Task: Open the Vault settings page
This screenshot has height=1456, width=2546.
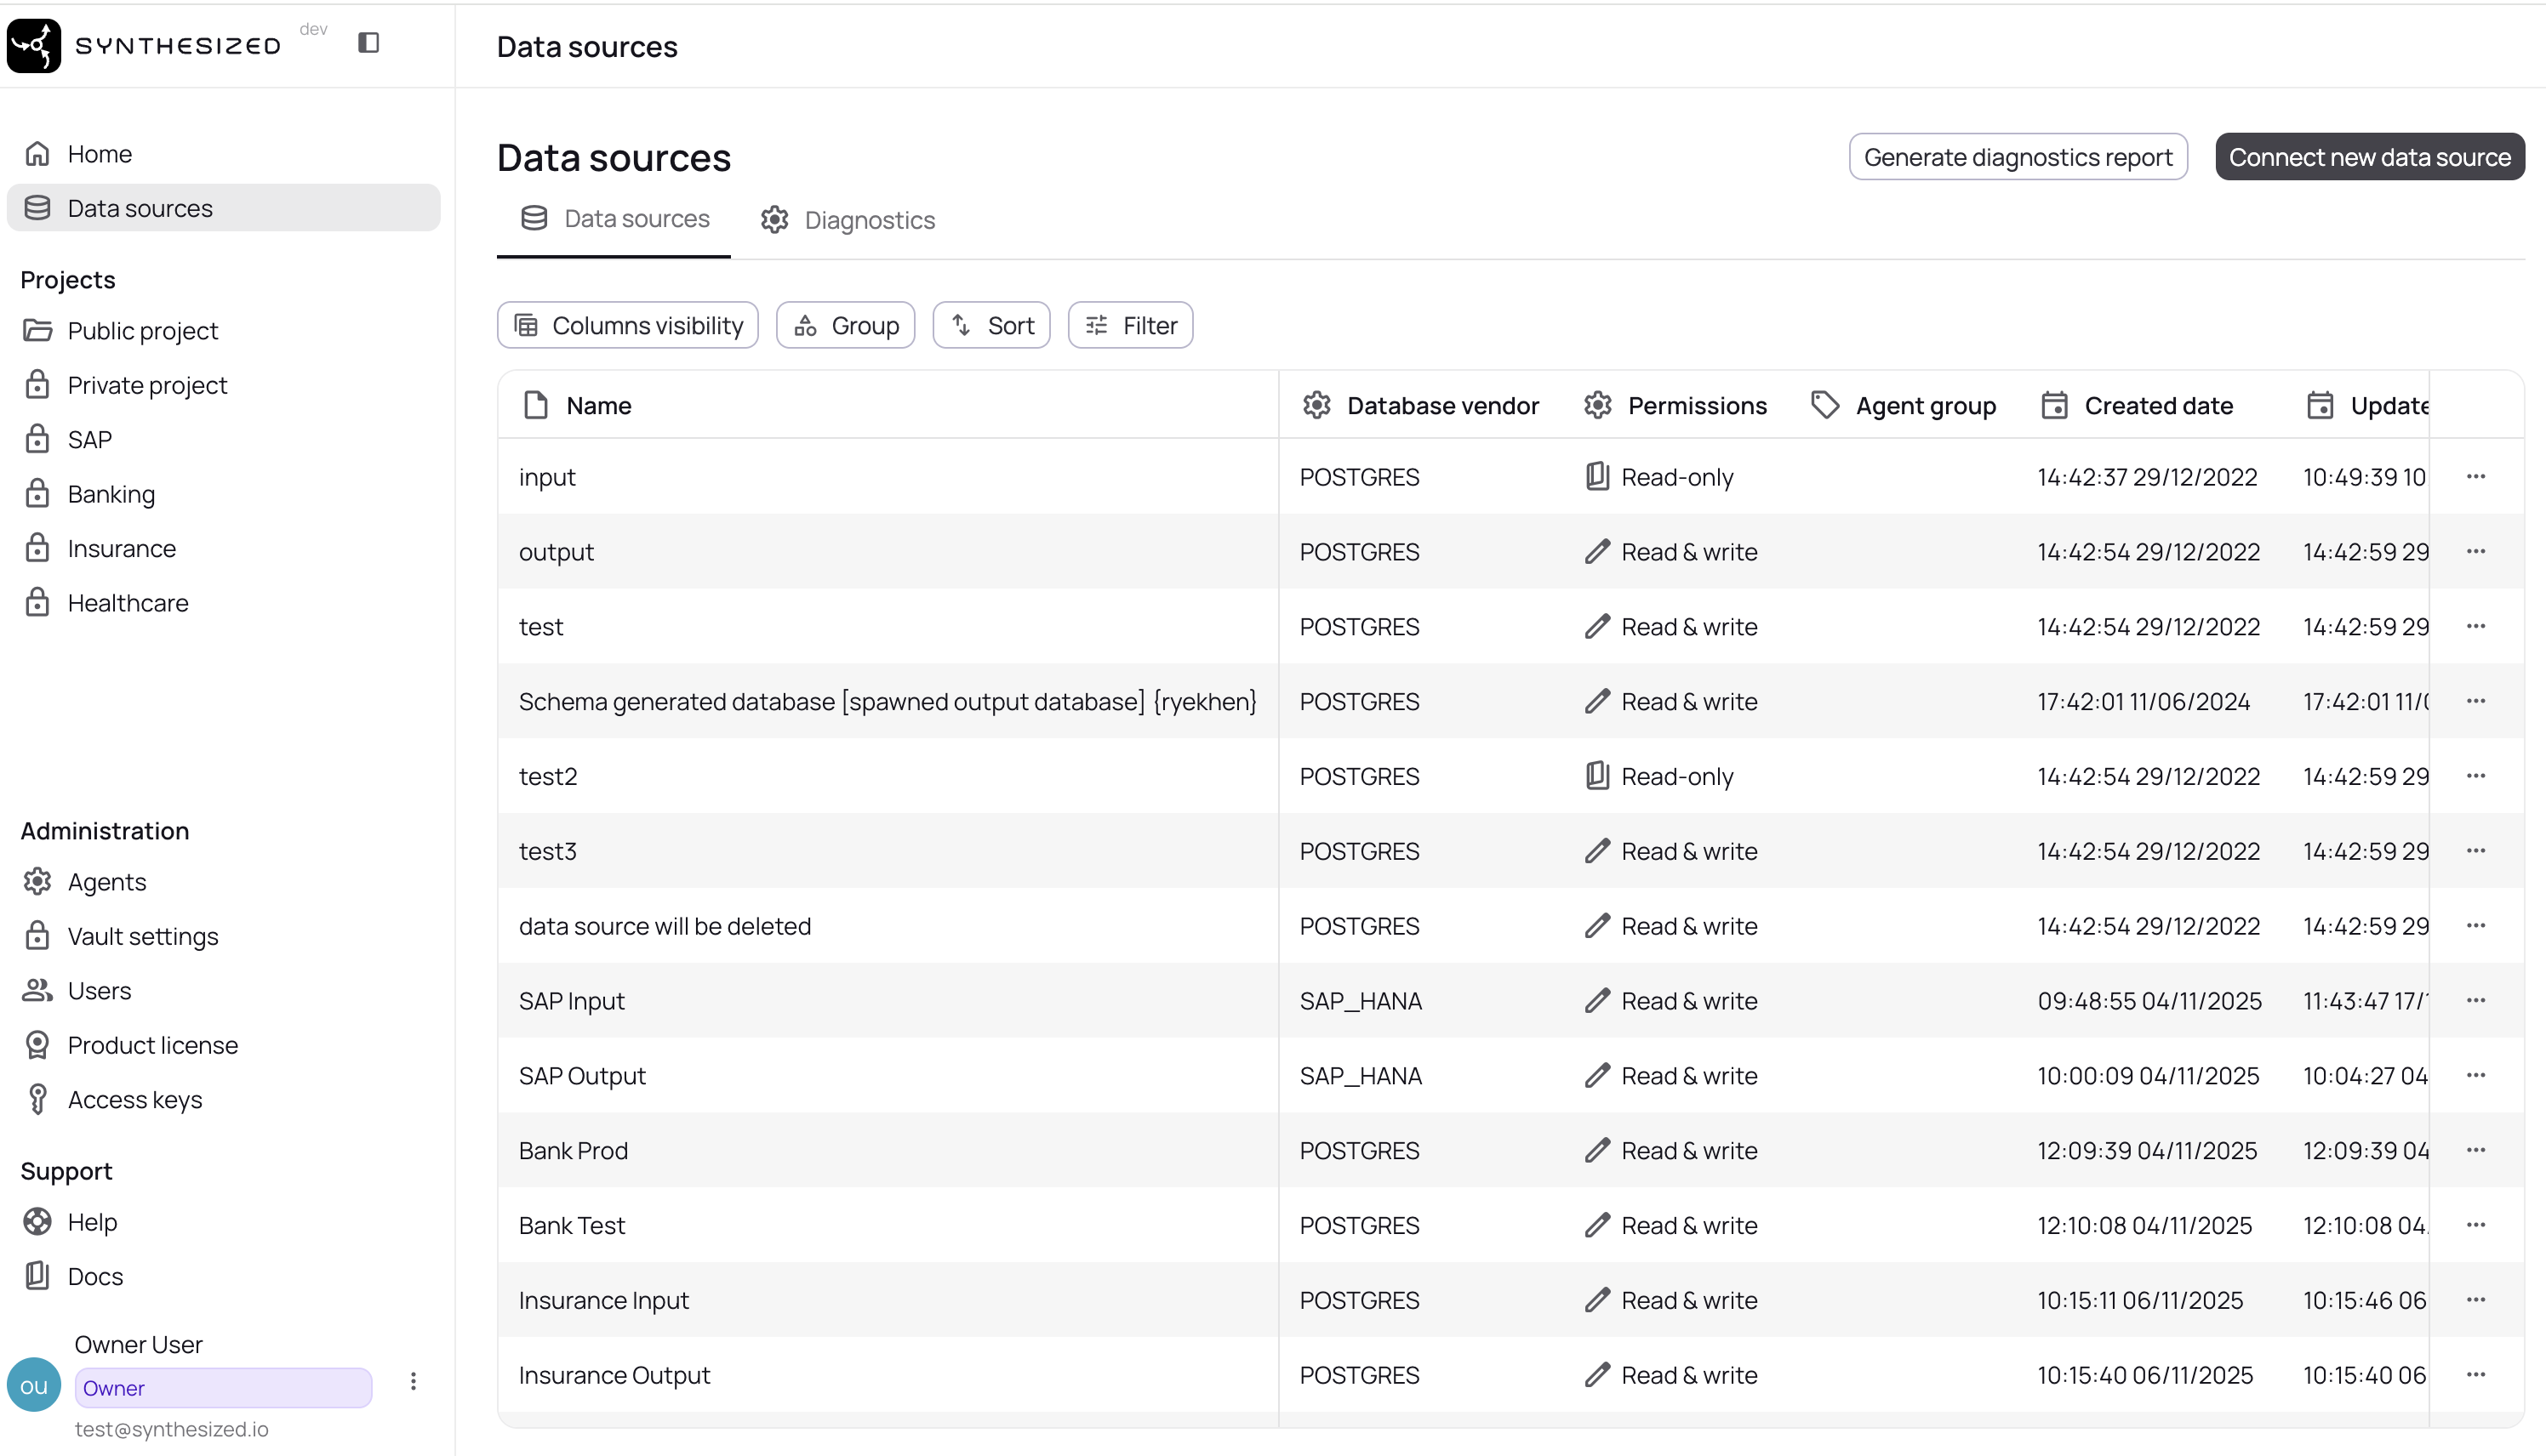Action: click(x=142, y=936)
